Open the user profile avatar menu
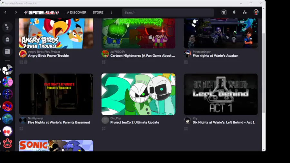The width and height of the screenshot is (290, 163). tap(256, 12)
